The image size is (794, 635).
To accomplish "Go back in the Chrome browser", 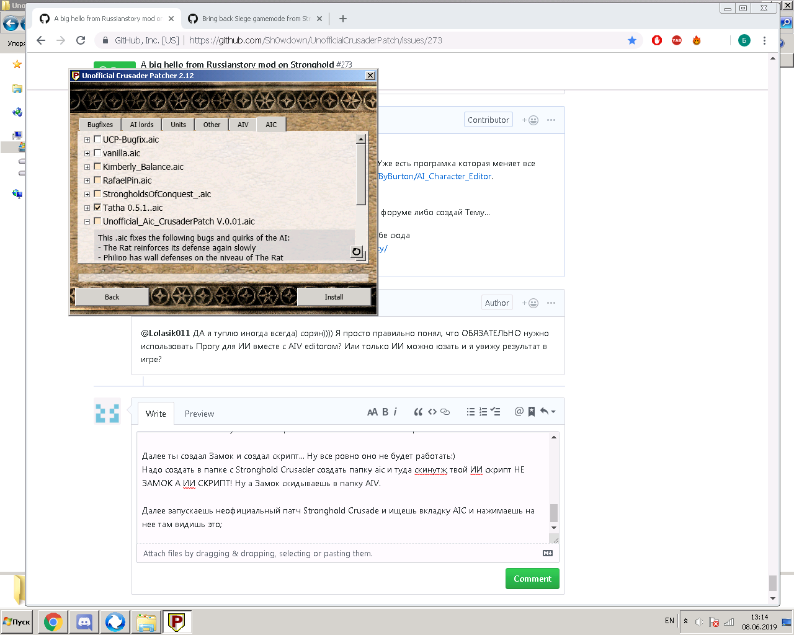I will 41,40.
